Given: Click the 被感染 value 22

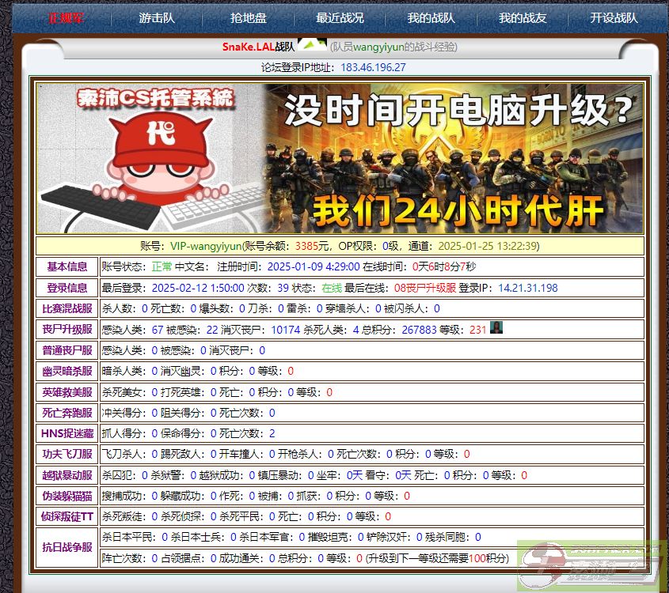Looking at the screenshot, I should click(212, 330).
